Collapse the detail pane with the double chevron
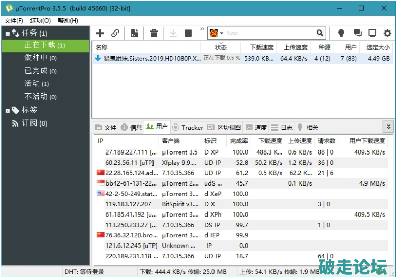 [x=388, y=127]
